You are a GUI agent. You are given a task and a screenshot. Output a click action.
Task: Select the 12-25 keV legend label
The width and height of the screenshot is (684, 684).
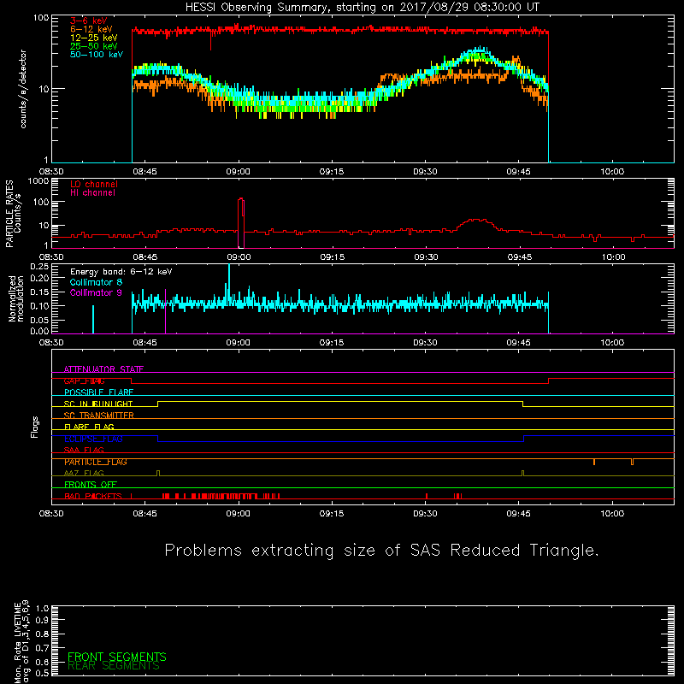[94, 38]
